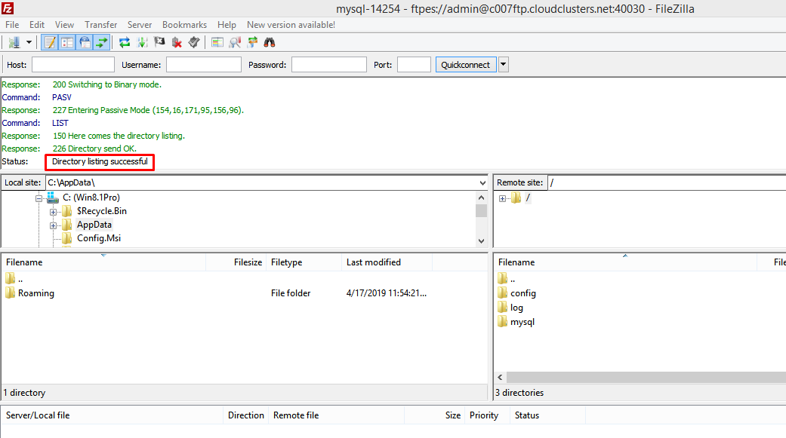Toggle the local directory tree view
The image size is (786, 438).
[x=67, y=42]
